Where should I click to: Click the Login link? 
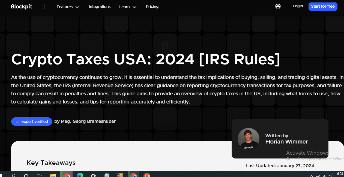click(298, 6)
